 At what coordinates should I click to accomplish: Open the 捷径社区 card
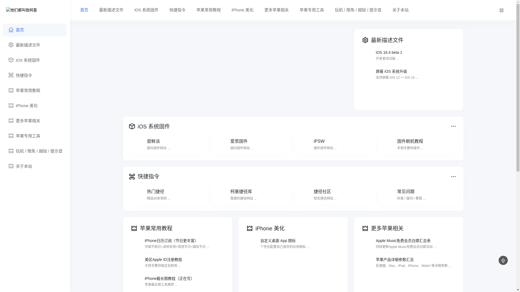pyautogui.click(x=335, y=194)
